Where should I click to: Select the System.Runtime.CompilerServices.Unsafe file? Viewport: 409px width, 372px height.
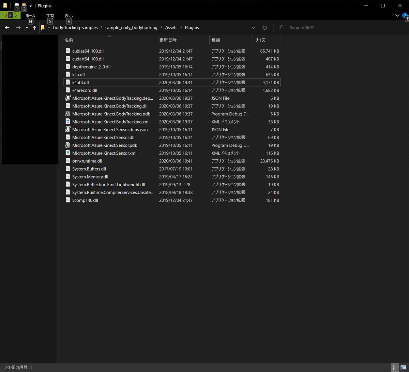pyautogui.click(x=113, y=192)
